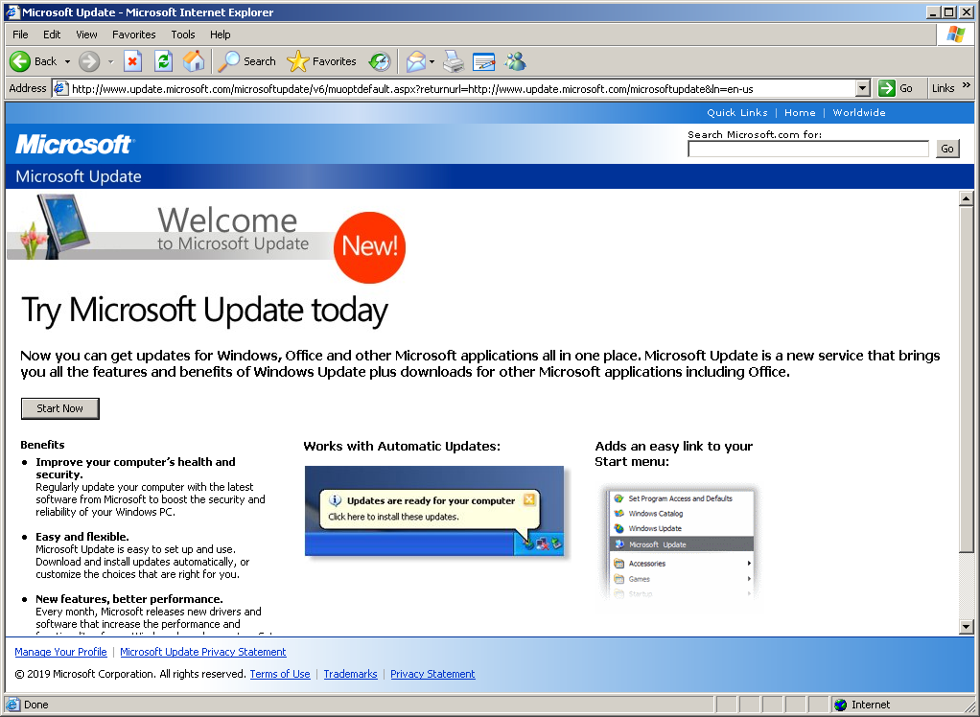Click the green Go arrow beside address bar
Image resolution: width=980 pixels, height=717 pixels.
pos(887,88)
